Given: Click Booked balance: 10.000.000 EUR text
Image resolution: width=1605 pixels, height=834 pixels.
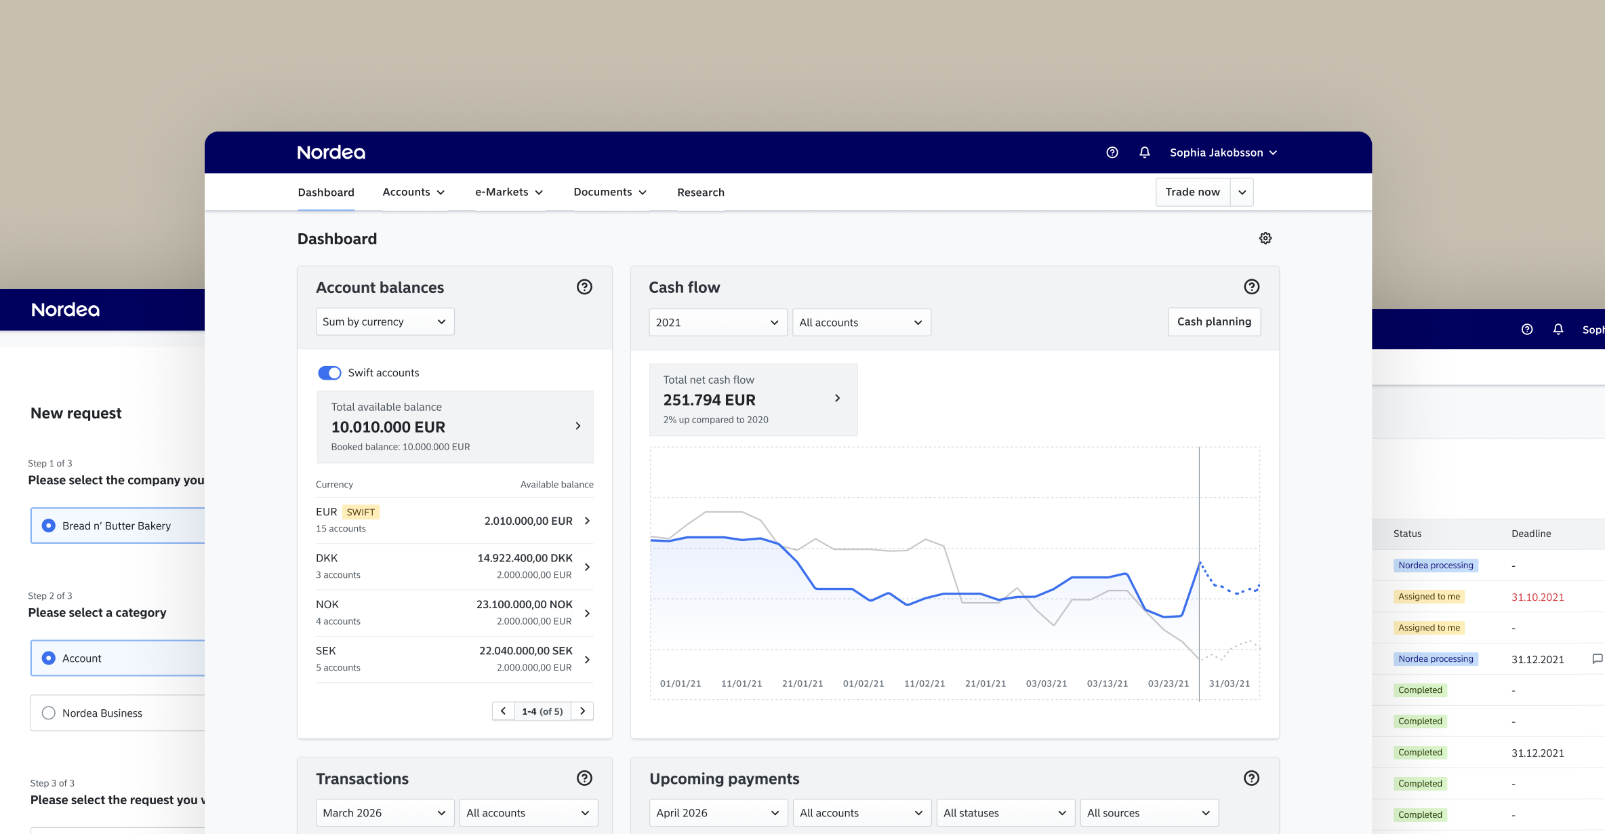Looking at the screenshot, I should pos(401,447).
